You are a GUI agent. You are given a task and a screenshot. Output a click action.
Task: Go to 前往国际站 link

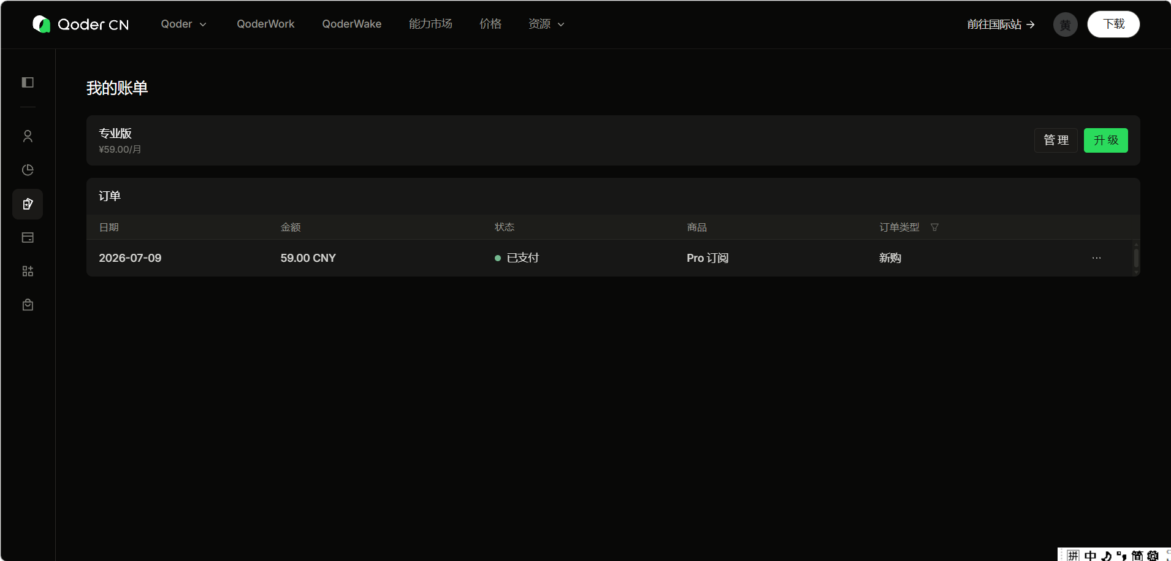[x=1001, y=25]
